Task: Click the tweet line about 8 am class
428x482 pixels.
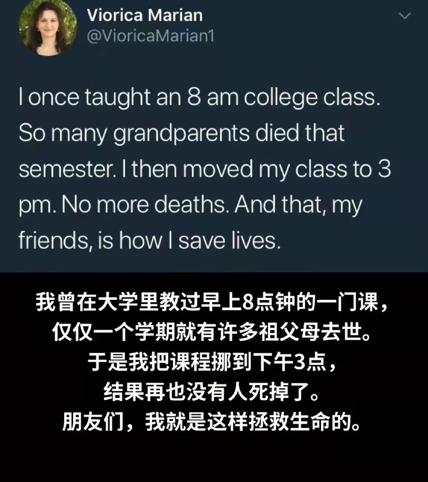Action: coord(200,98)
